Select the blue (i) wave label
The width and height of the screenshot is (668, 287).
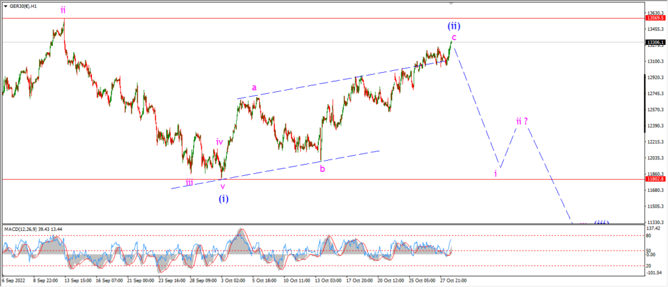[x=224, y=198]
